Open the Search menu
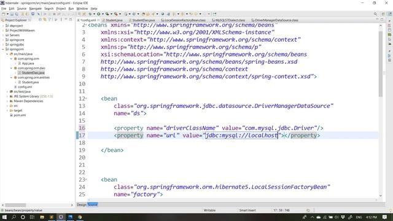The width and height of the screenshot is (393, 221). click(x=49, y=9)
